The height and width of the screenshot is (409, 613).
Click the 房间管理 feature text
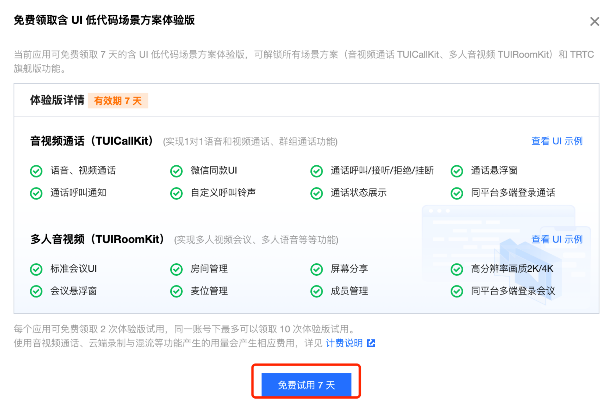(209, 269)
